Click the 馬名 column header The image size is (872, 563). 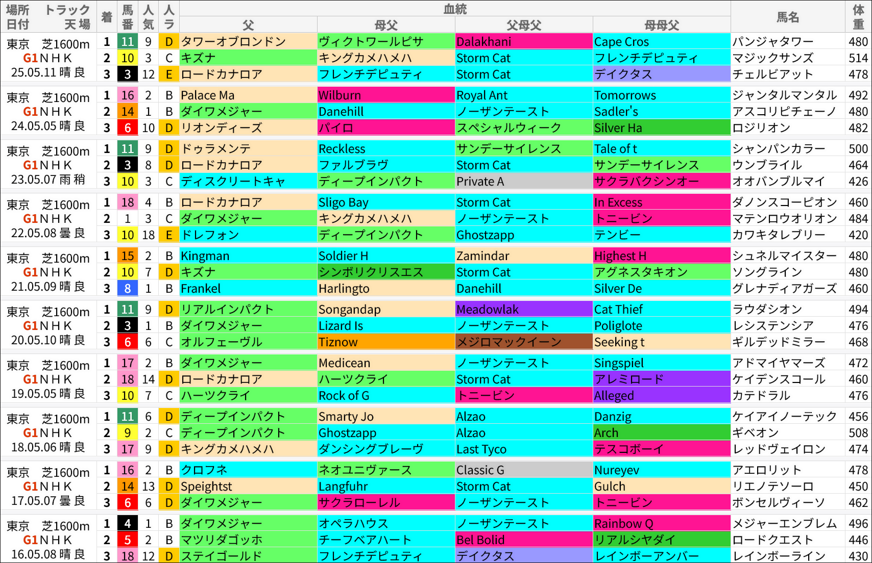point(788,17)
